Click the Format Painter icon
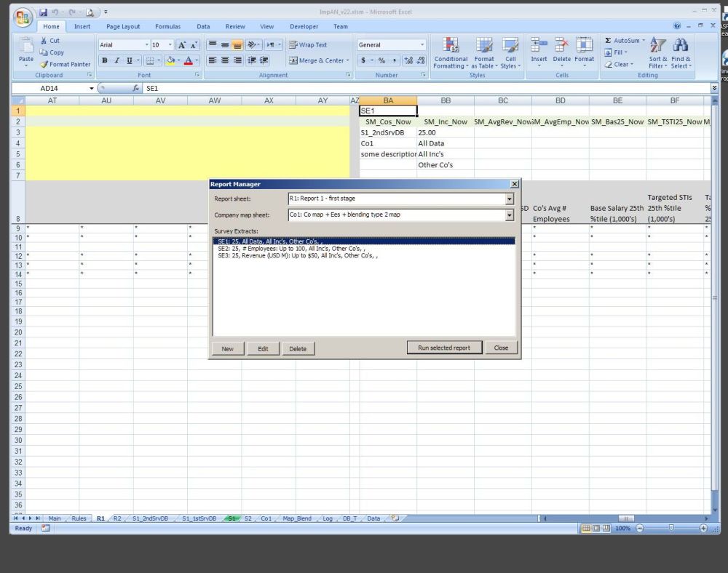 [x=44, y=64]
